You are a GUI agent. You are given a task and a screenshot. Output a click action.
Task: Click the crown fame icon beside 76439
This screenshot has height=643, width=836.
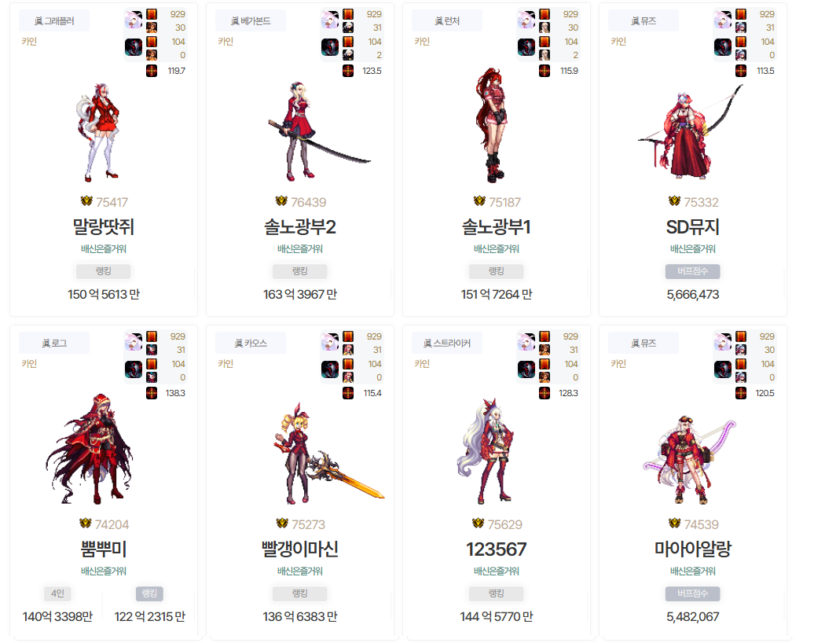281,200
